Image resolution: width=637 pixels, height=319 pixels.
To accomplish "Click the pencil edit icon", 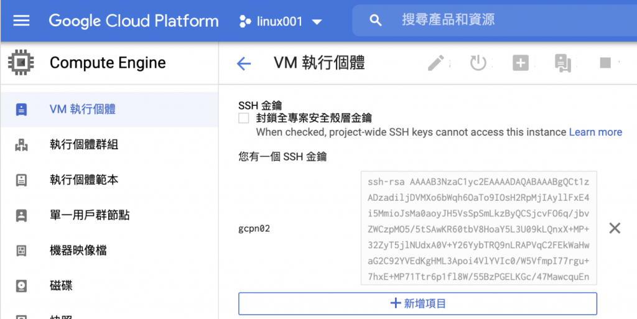I will click(x=436, y=63).
